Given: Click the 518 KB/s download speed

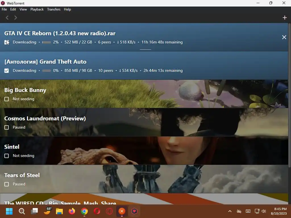Looking at the screenshot, I should click(126, 42).
